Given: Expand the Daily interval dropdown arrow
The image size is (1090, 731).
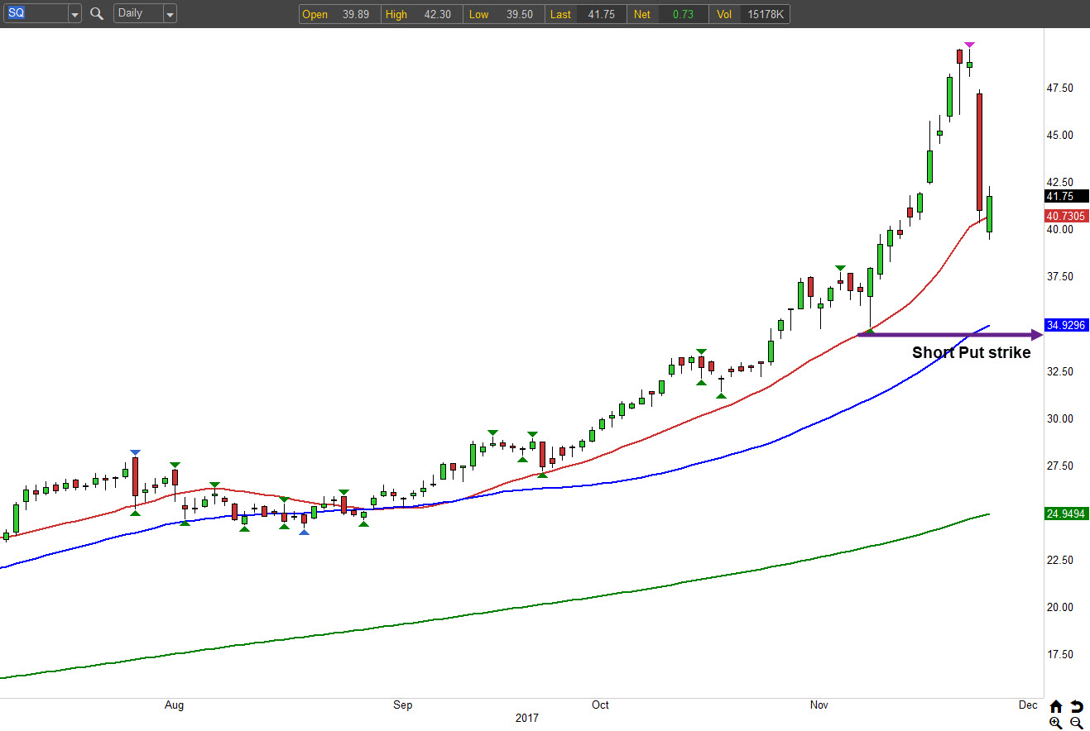Looking at the screenshot, I should click(170, 14).
